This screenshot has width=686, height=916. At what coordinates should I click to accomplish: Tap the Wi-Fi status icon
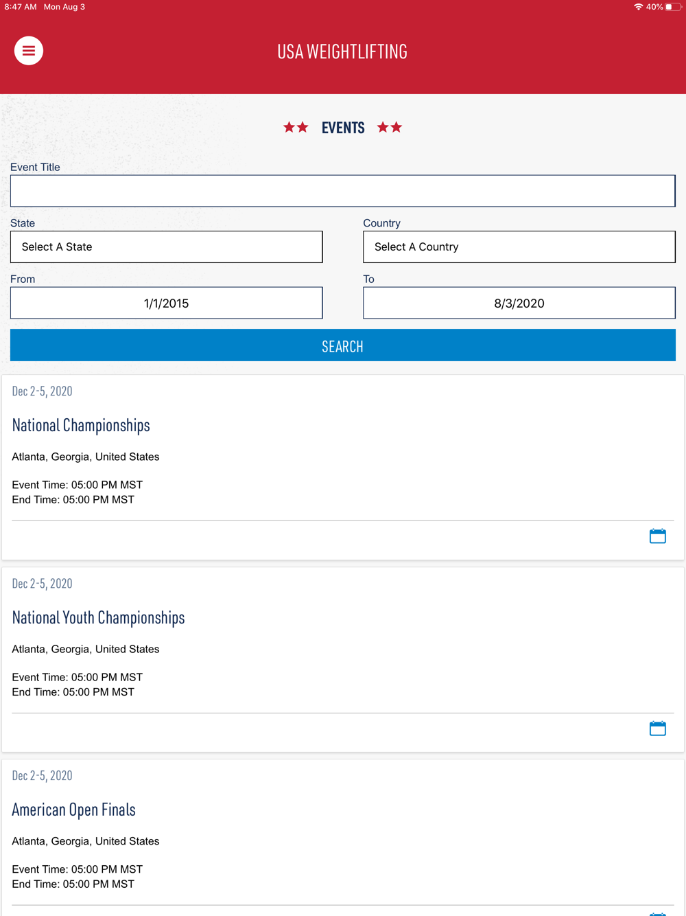638,7
